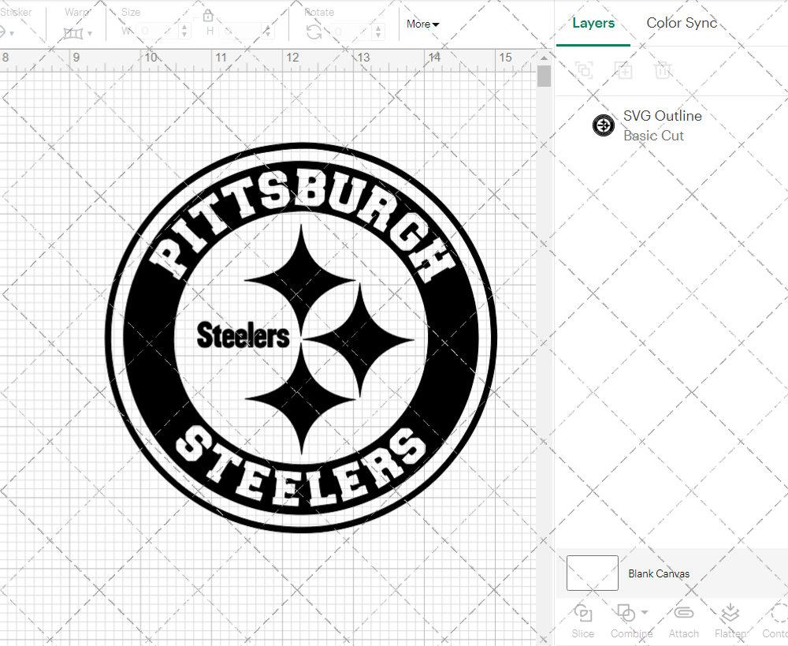
Task: Switch to the Color Sync tab
Action: [682, 24]
